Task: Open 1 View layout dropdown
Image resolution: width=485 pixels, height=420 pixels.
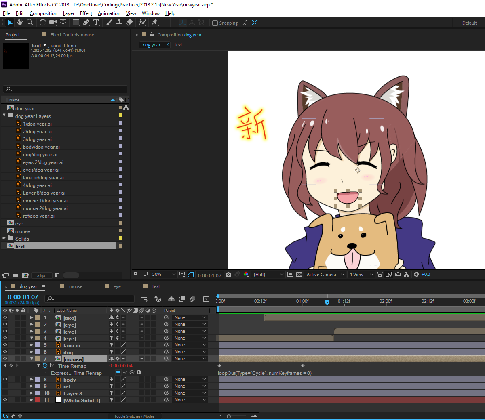Action: pos(361,275)
